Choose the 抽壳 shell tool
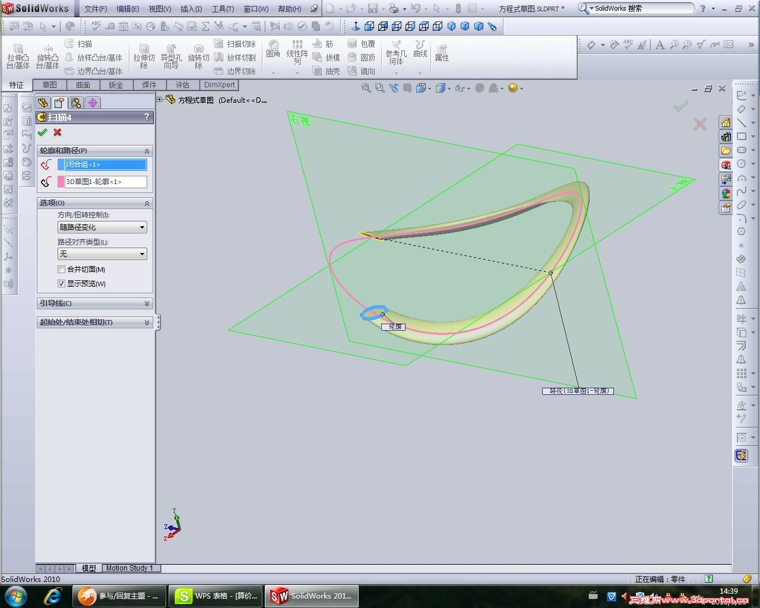Viewport: 760px width, 608px height. coord(327,71)
